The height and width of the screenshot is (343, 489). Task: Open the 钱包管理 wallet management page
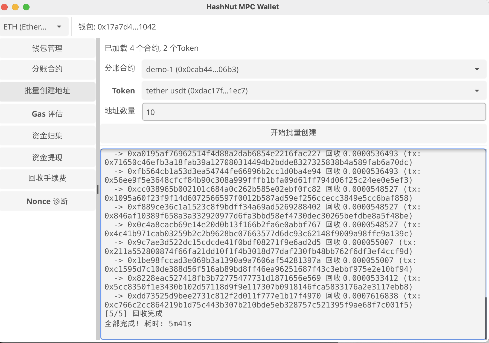pos(48,48)
